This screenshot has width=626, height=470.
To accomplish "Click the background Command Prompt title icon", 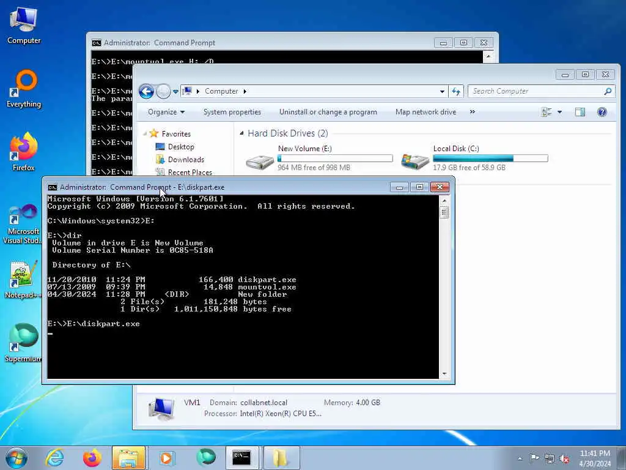I will (96, 43).
